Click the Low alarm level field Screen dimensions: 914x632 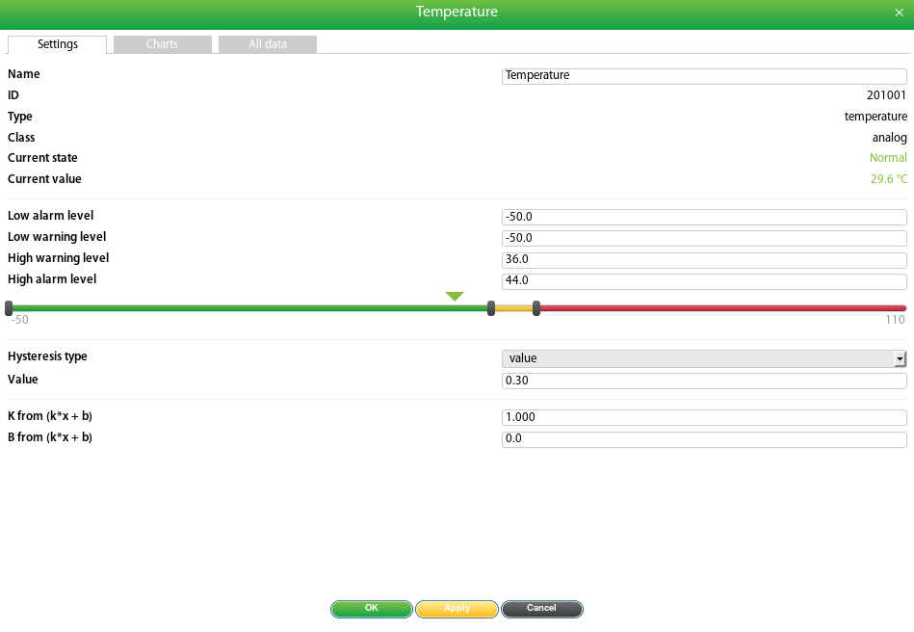tap(704, 217)
